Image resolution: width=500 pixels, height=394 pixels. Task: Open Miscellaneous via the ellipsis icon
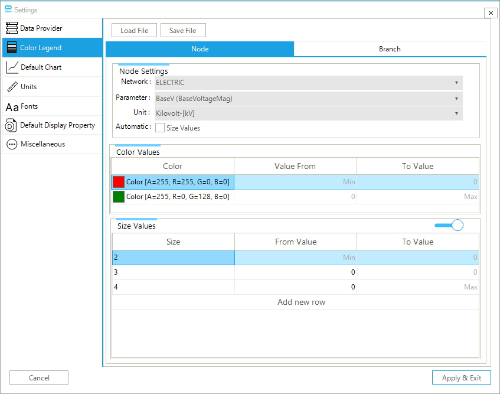point(12,144)
